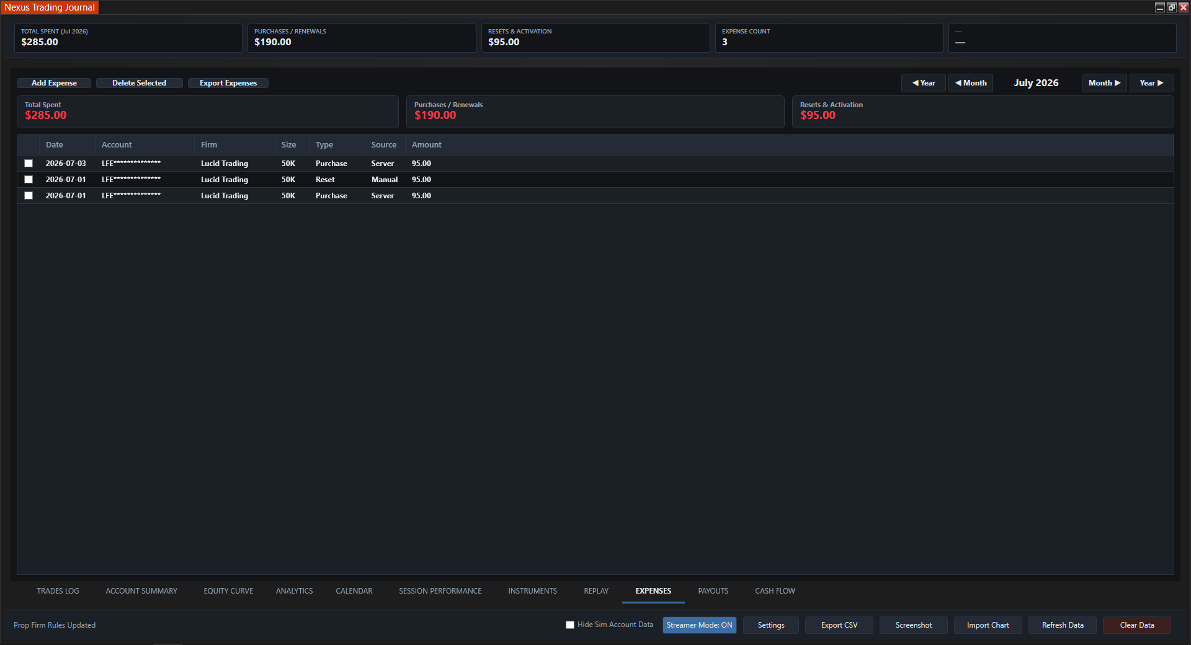Click date 2026-07-03 in table
Screen dimensions: 1191x645
[x=66, y=164]
